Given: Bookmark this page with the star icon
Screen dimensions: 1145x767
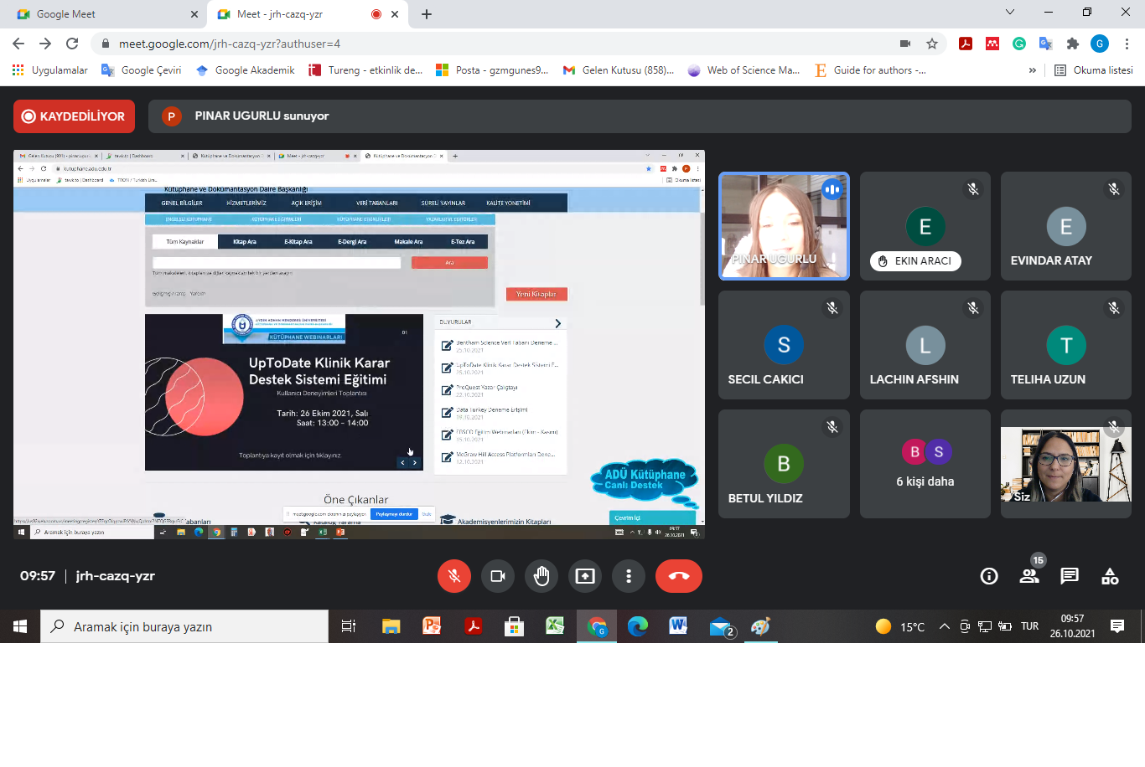Looking at the screenshot, I should point(932,44).
